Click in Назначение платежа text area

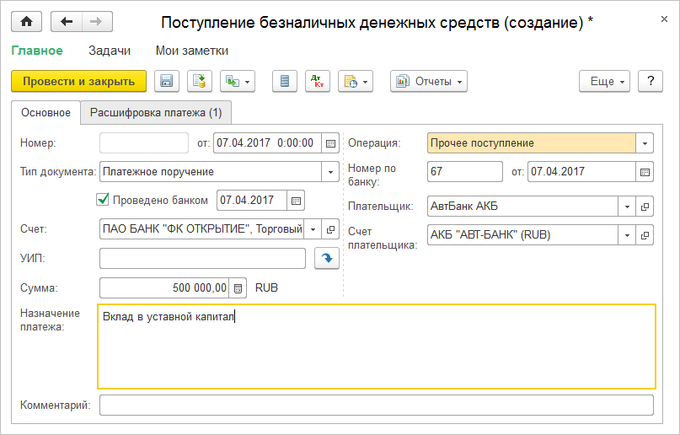[x=377, y=346]
